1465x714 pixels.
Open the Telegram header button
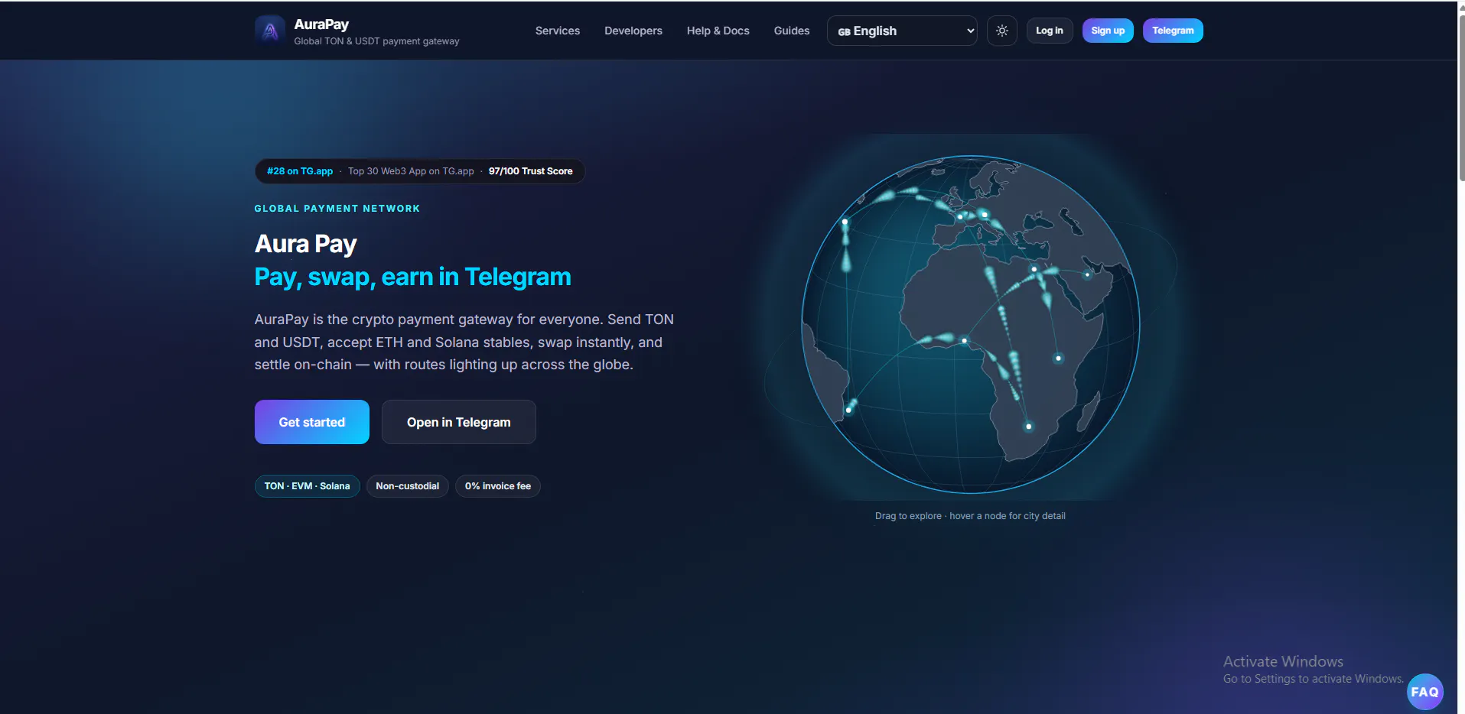point(1173,31)
